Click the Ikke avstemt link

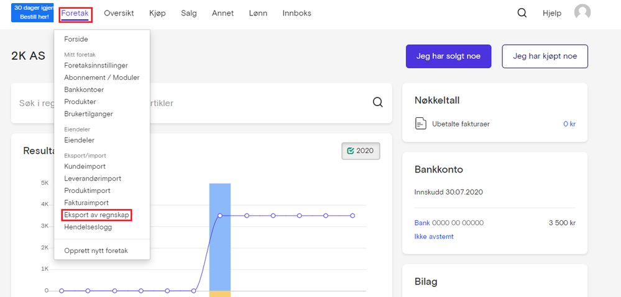click(x=434, y=236)
